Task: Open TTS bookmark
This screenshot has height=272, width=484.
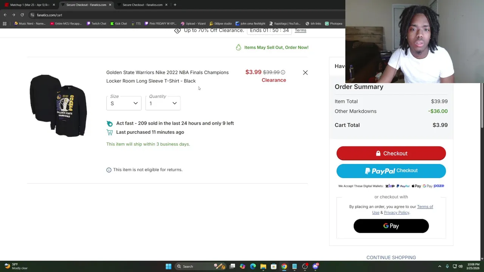Action: tap(136, 23)
